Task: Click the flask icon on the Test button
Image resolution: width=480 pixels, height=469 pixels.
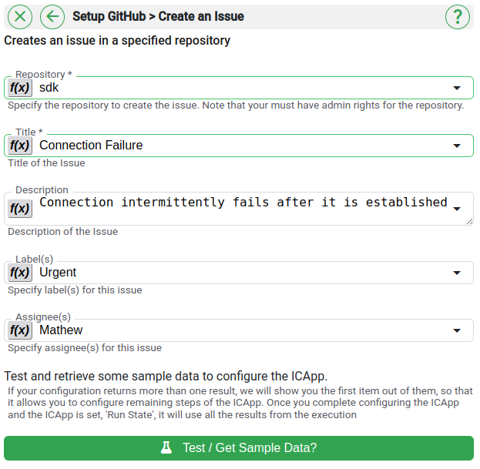Action: (166, 447)
